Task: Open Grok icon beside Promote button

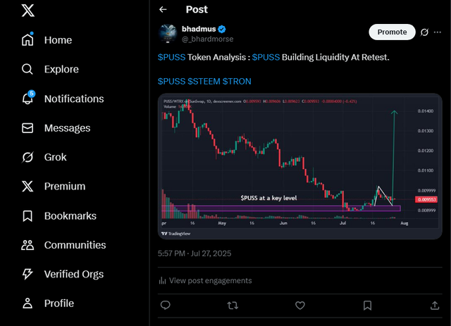Action: pyautogui.click(x=424, y=32)
